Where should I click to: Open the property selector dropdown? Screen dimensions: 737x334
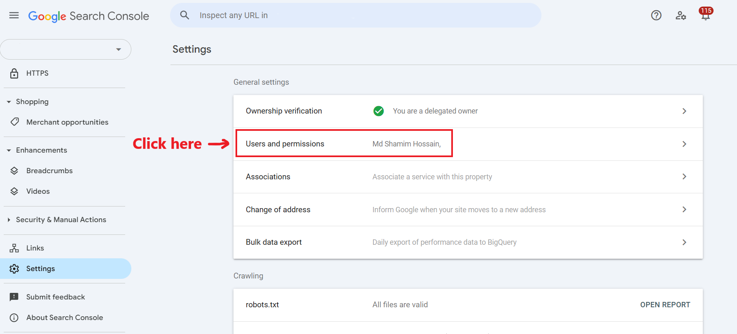66,49
